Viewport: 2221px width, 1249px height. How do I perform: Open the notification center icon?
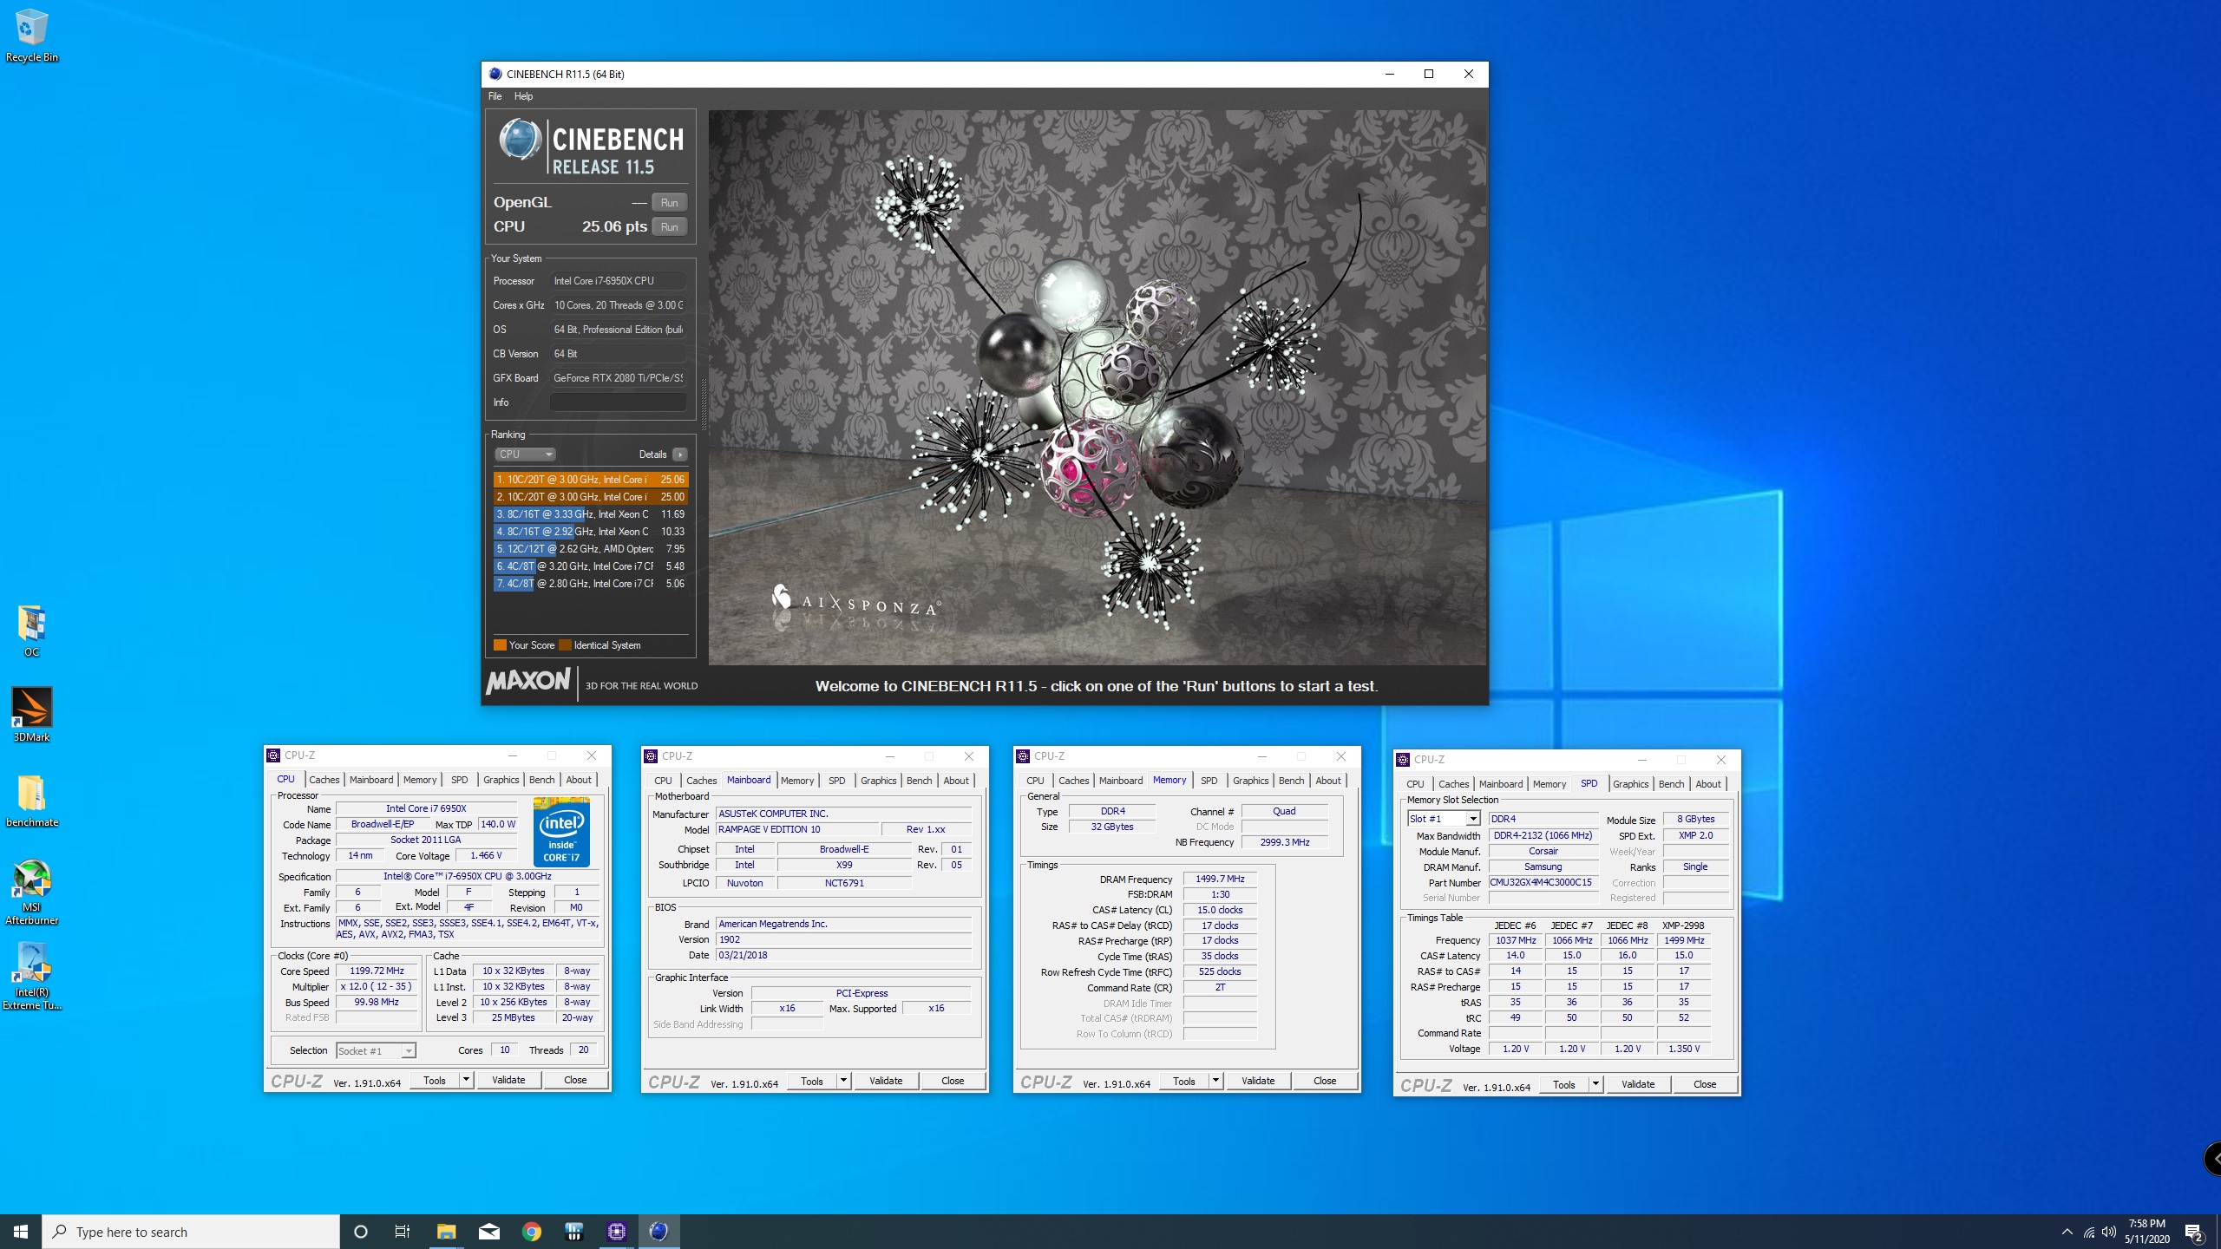tap(2193, 1232)
